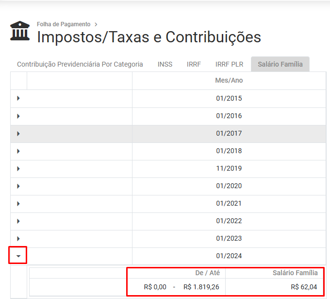
Task: Select the Salário Família tab
Action: pyautogui.click(x=280, y=64)
